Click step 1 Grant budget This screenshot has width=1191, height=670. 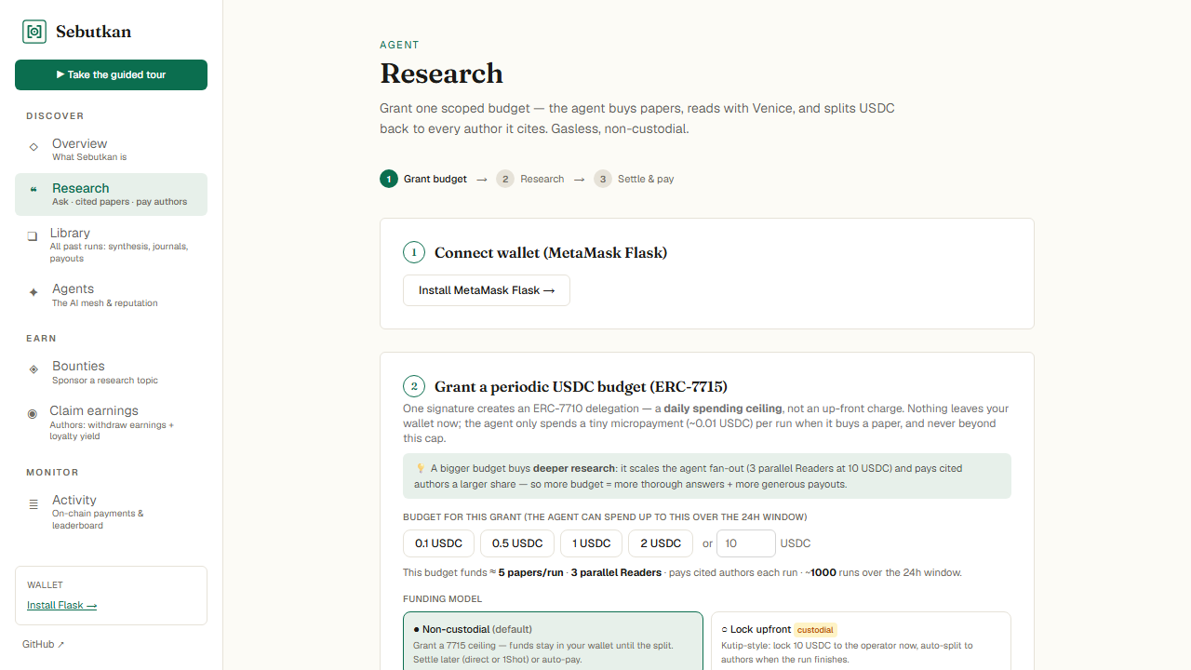point(423,179)
